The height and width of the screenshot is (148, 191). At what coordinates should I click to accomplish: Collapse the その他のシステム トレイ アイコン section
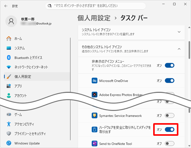pyautogui.click(x=131, y=49)
